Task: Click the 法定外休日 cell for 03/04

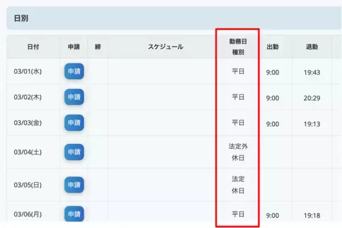Action: [x=237, y=152]
